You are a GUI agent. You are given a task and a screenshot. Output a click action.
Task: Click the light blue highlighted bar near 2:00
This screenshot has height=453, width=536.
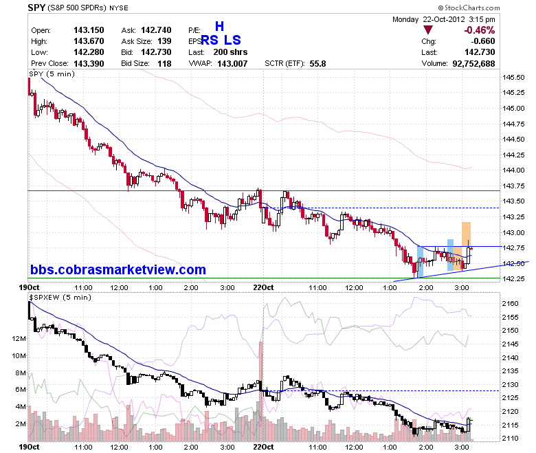[420, 261]
